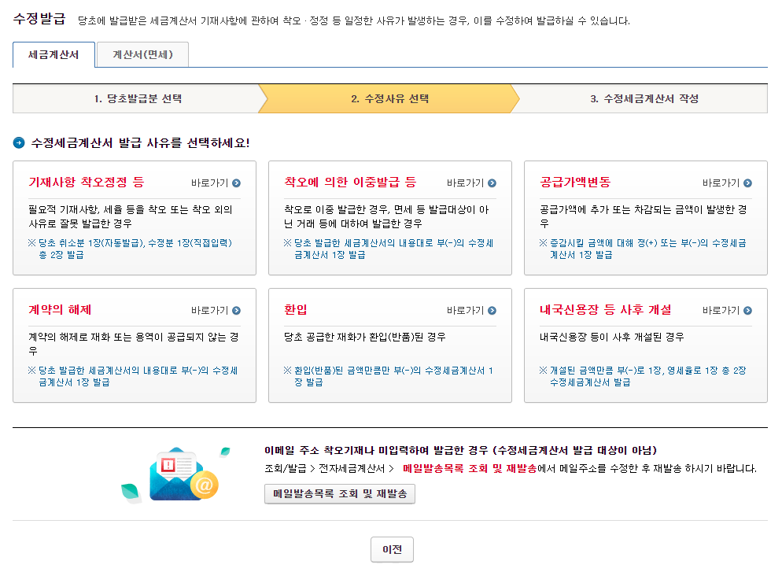Switch to the 계산서(면세) tab

point(142,55)
